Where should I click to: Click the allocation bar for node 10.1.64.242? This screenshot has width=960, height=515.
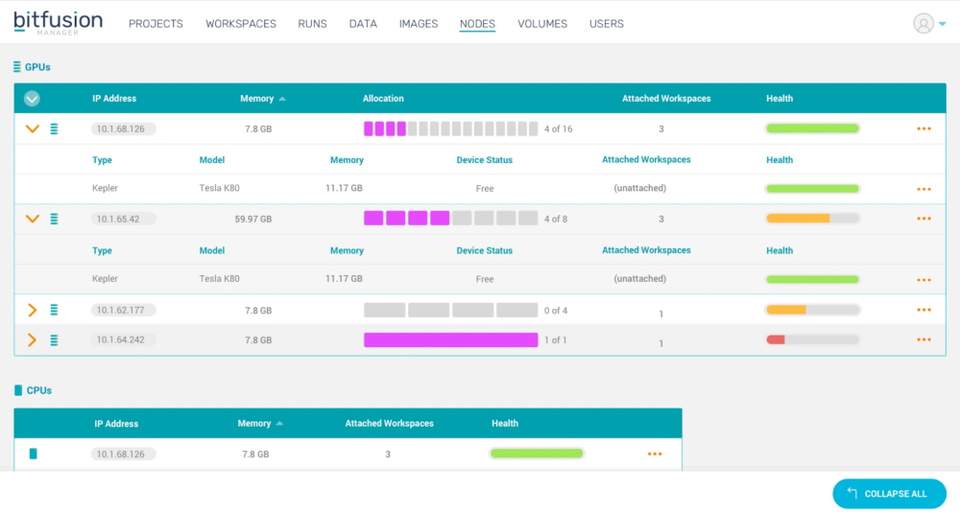450,339
